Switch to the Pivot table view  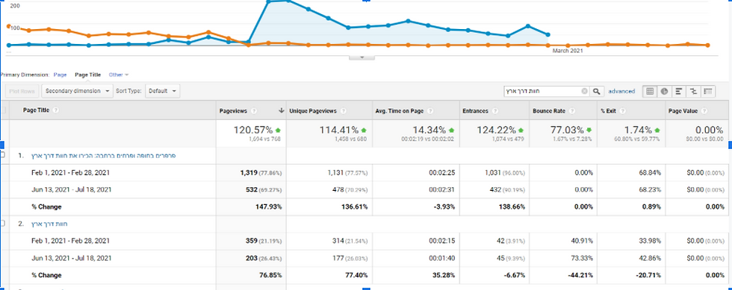click(708, 92)
